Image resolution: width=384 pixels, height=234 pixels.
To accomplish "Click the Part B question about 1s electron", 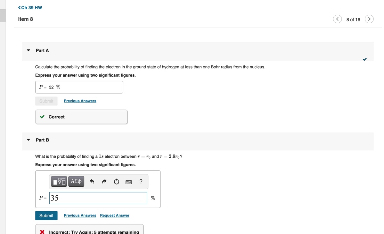I will (109, 156).
